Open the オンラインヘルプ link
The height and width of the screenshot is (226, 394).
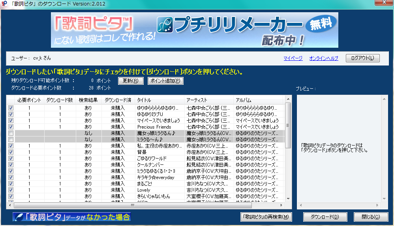tap(324, 58)
